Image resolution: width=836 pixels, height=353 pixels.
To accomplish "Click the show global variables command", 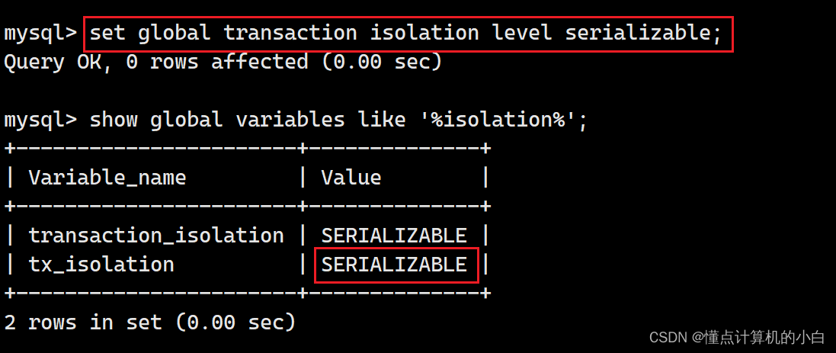I will [x=338, y=120].
